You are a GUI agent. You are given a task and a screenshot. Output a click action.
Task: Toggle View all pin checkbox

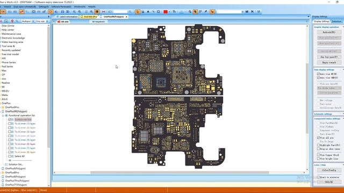(318, 138)
